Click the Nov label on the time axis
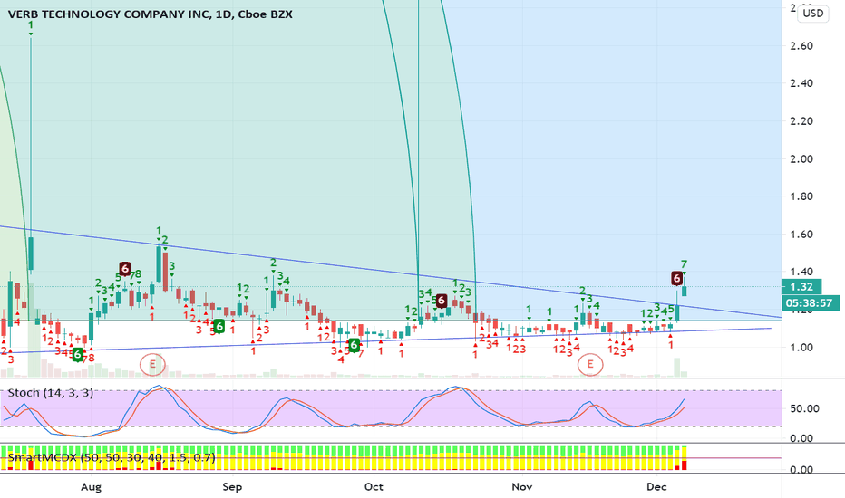This screenshot has width=845, height=498. [521, 487]
